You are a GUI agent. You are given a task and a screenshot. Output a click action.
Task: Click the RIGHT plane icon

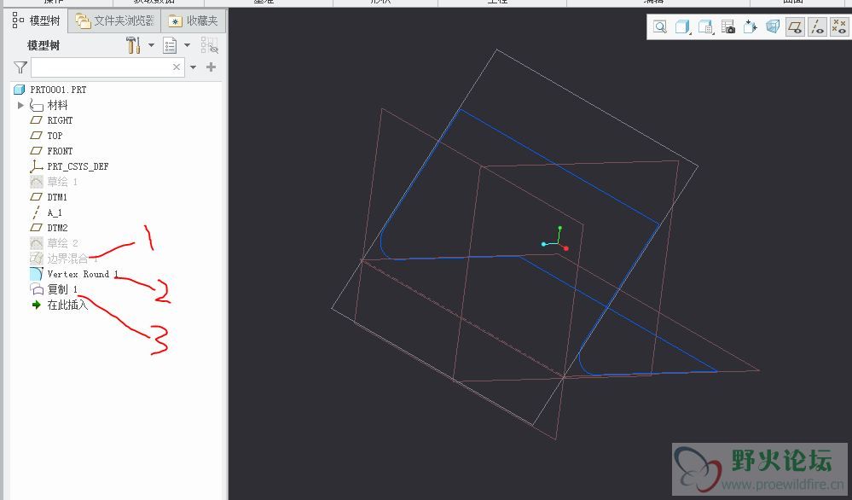coord(37,120)
